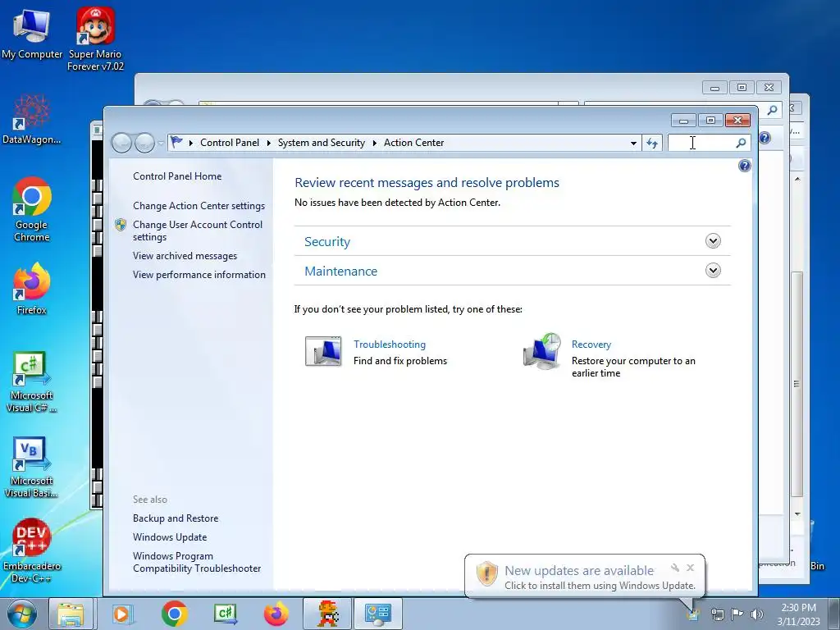840x630 pixels.
Task: Open recent pages dropdown beside navigation buttons
Action: click(162, 143)
